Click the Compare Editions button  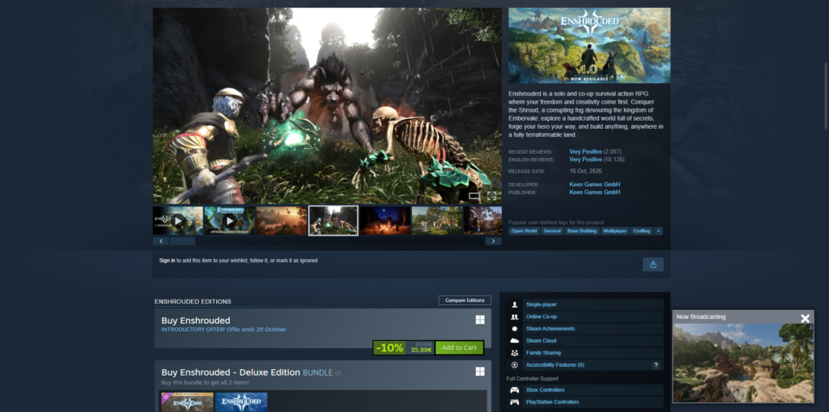465,300
